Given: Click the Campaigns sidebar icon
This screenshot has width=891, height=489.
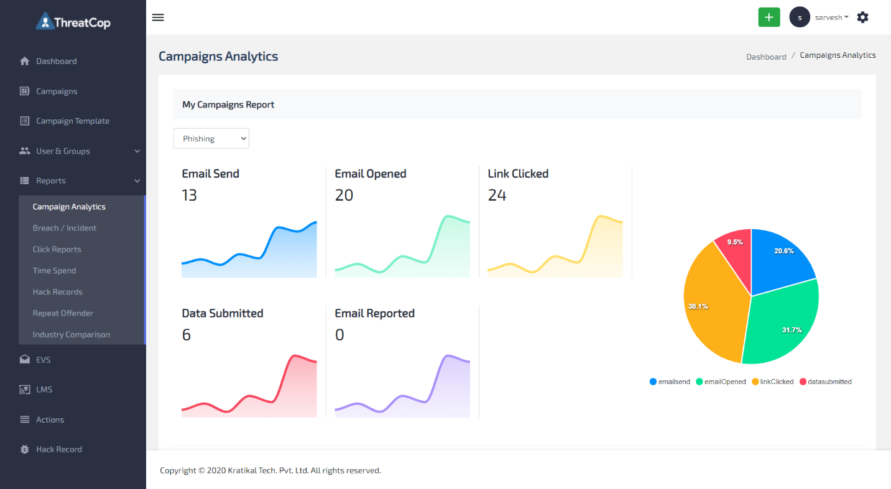Looking at the screenshot, I should click(25, 91).
